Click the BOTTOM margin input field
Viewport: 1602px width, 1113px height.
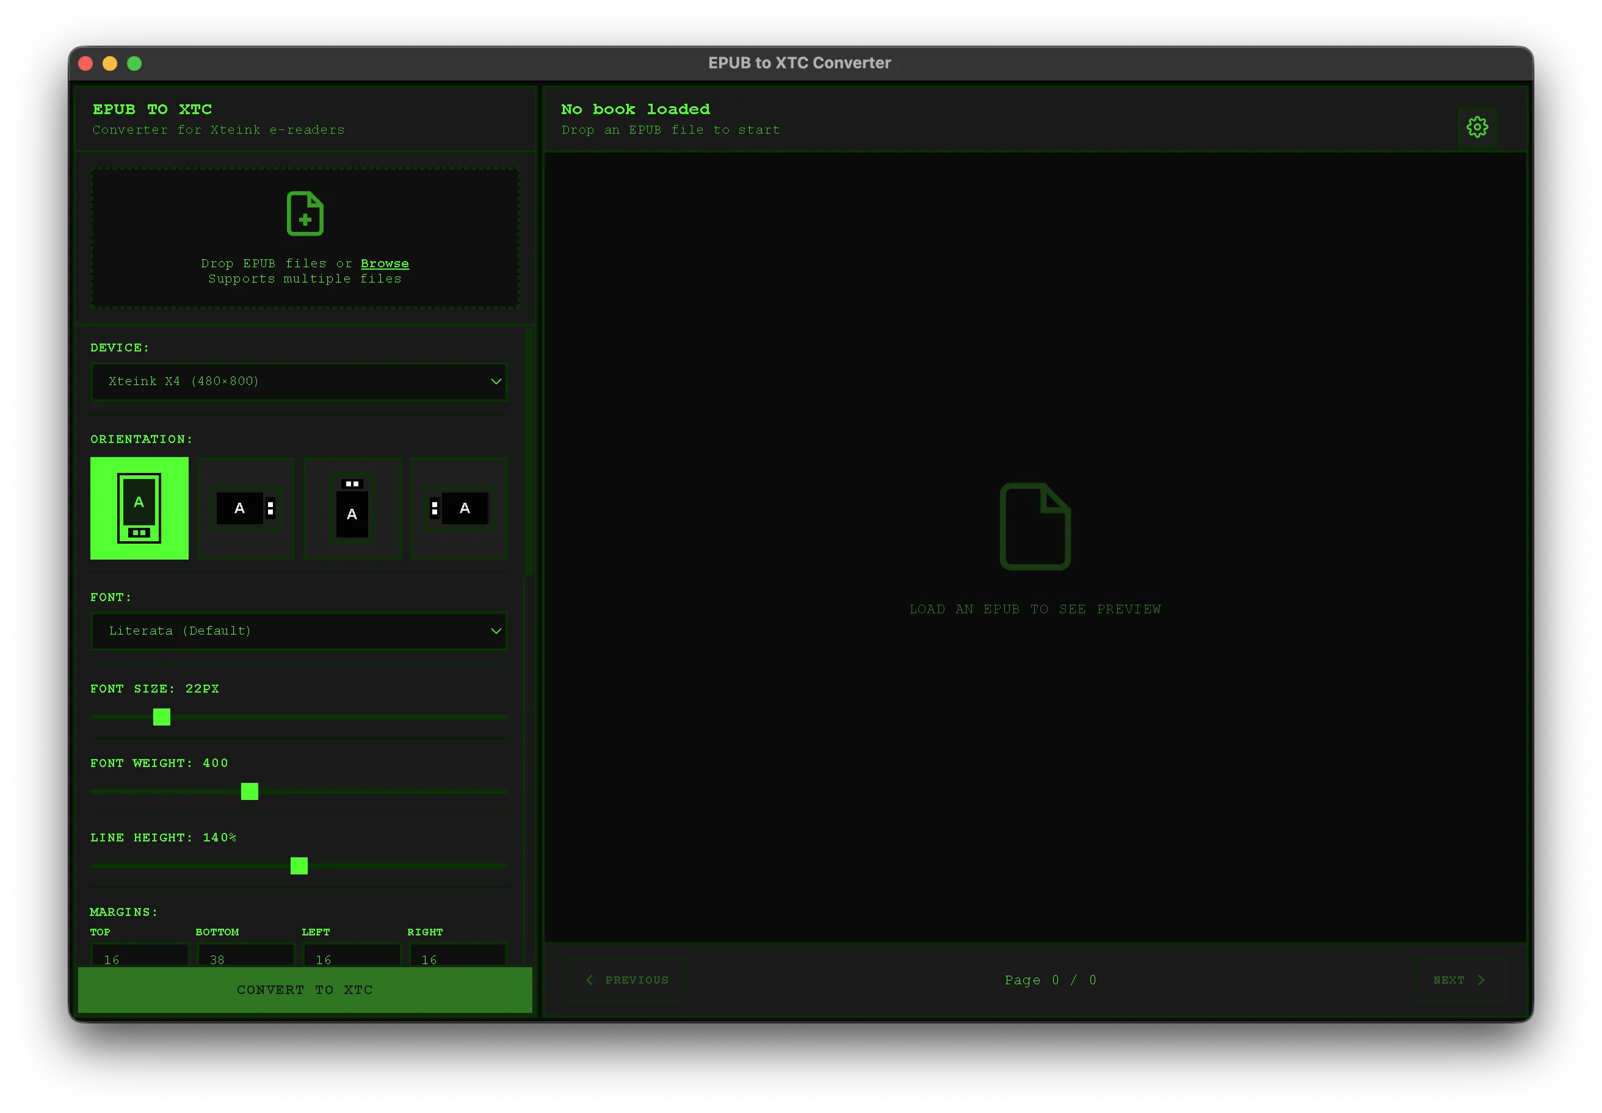click(x=245, y=959)
